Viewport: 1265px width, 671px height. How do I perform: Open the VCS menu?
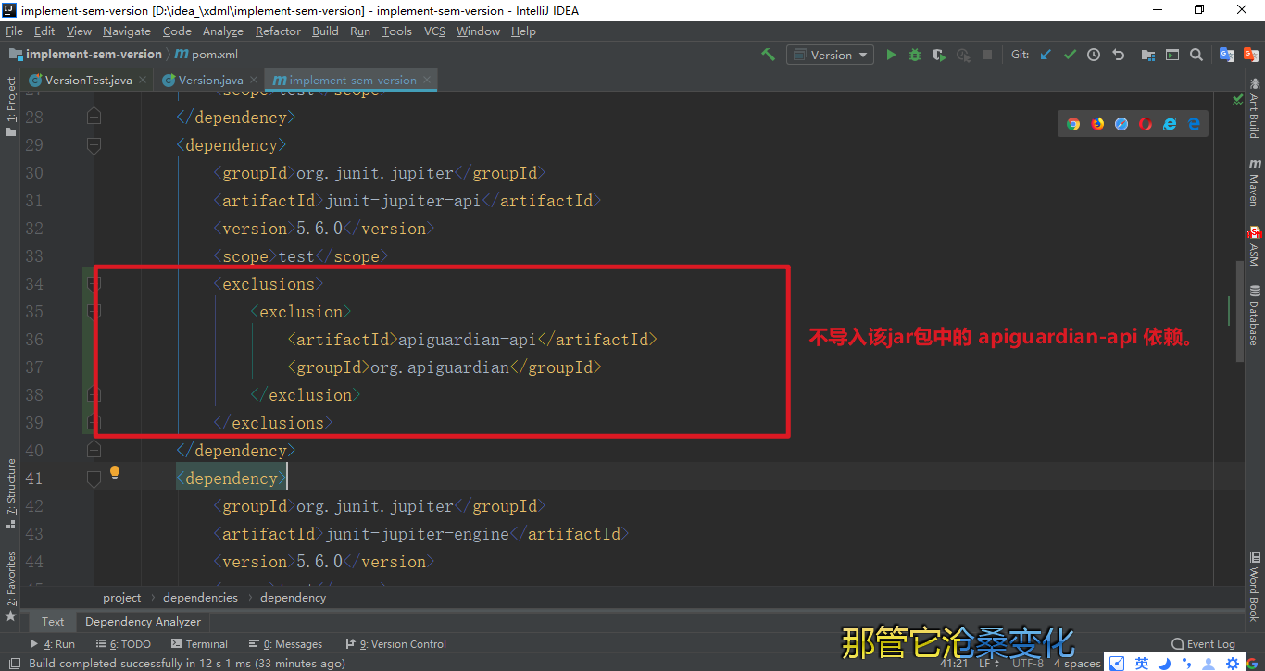pos(434,31)
